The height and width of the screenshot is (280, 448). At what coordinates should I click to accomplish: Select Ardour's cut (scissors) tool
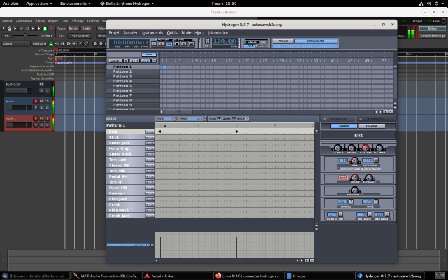coord(63,44)
